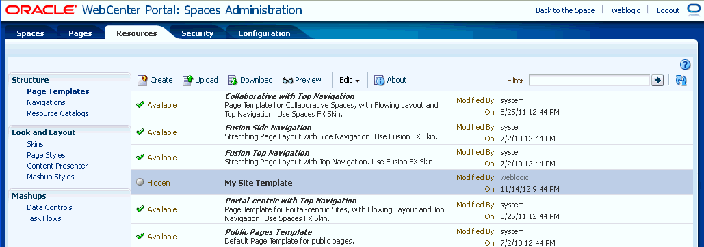Click the Logout link
The width and height of the screenshot is (704, 247).
coord(668,10)
